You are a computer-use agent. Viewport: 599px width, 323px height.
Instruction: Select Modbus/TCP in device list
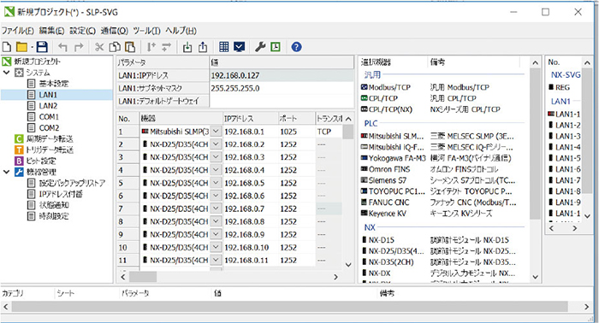(386, 87)
